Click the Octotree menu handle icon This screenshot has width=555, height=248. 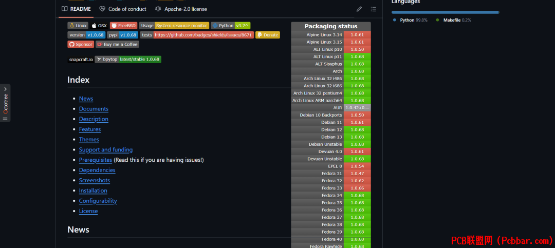[x=5, y=119]
